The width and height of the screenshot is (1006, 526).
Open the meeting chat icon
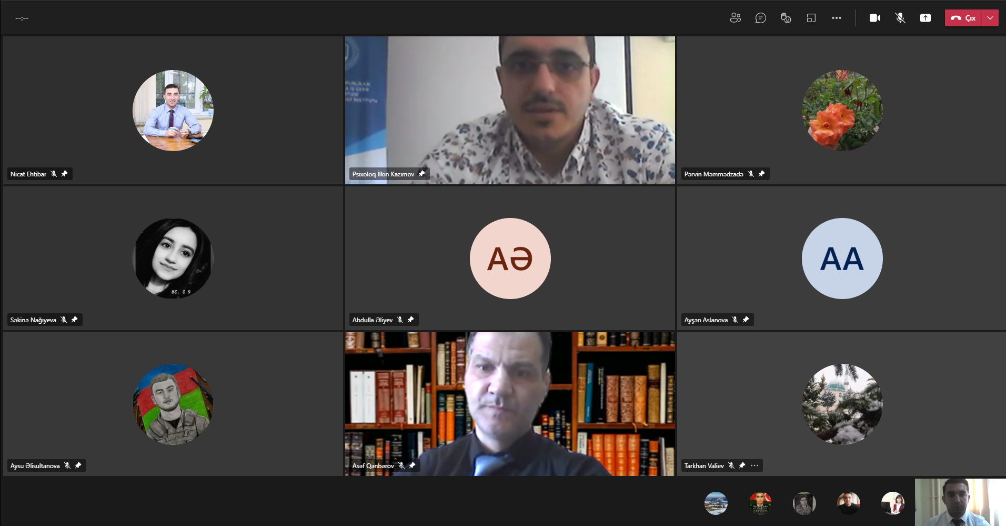coord(760,18)
